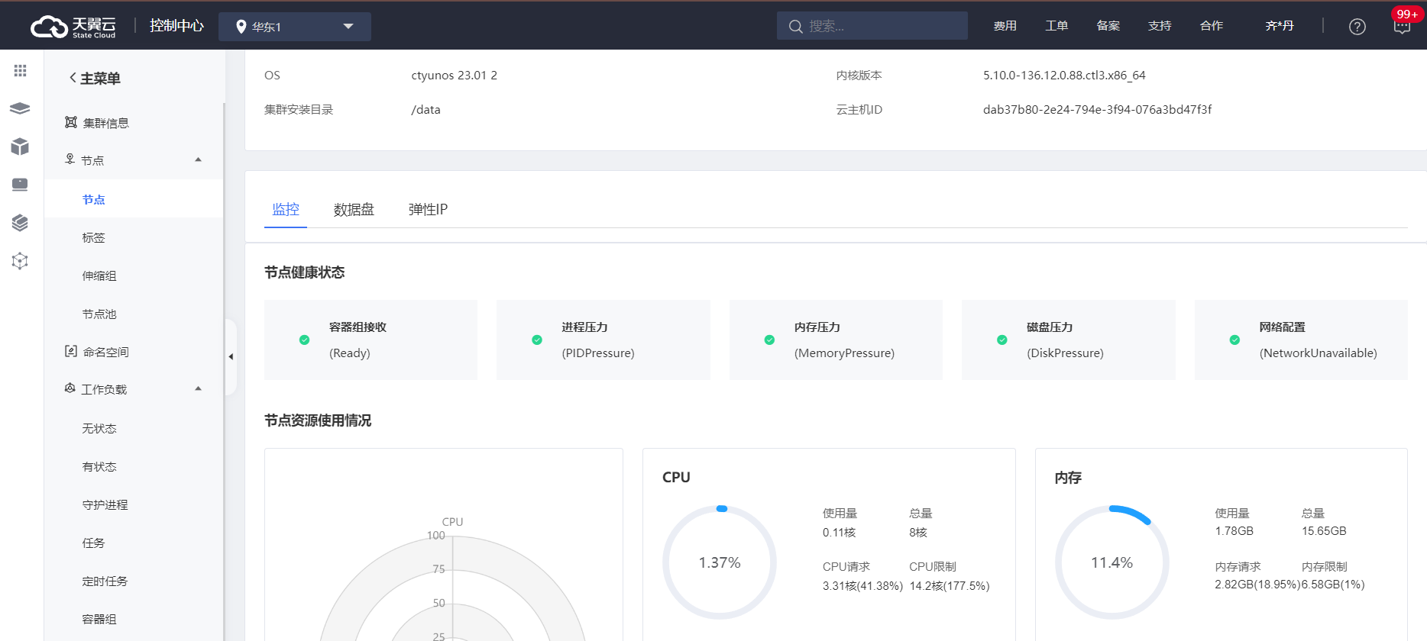Collapse the 工作负载 menu group
This screenshot has height=641, width=1427.
click(199, 389)
